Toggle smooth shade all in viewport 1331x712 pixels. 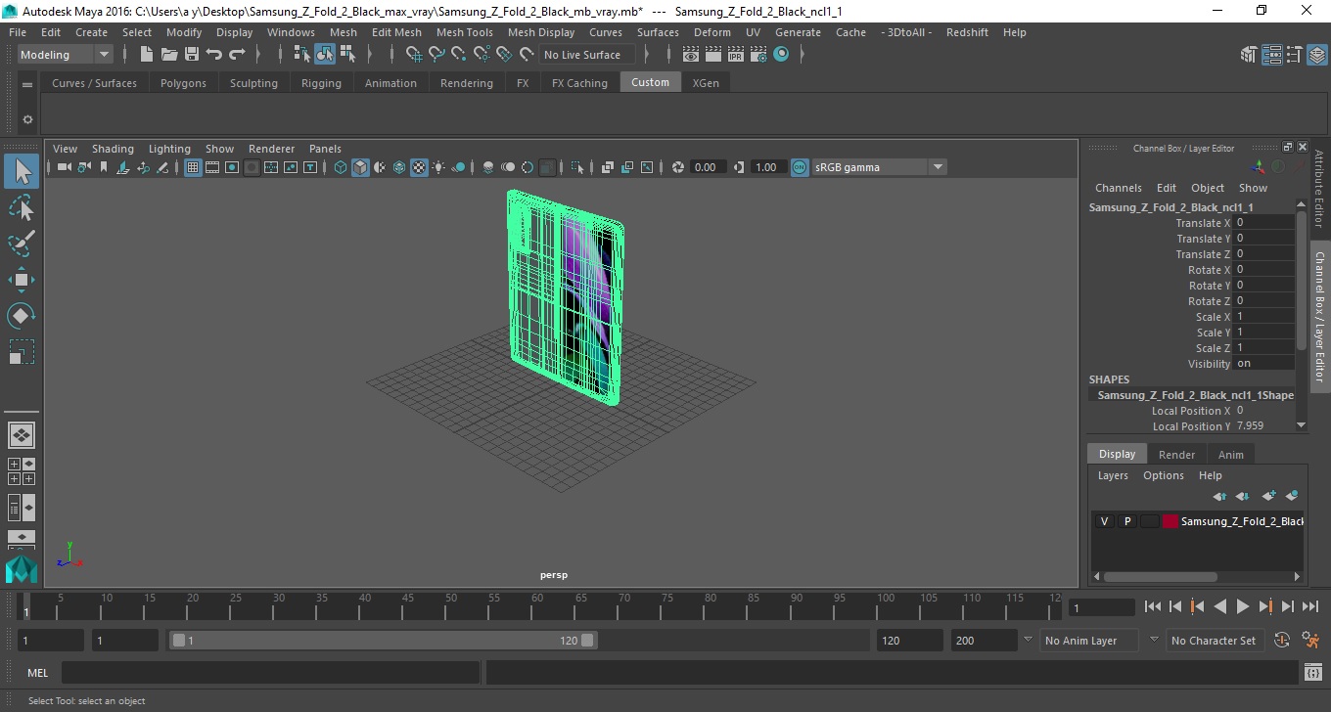point(360,167)
